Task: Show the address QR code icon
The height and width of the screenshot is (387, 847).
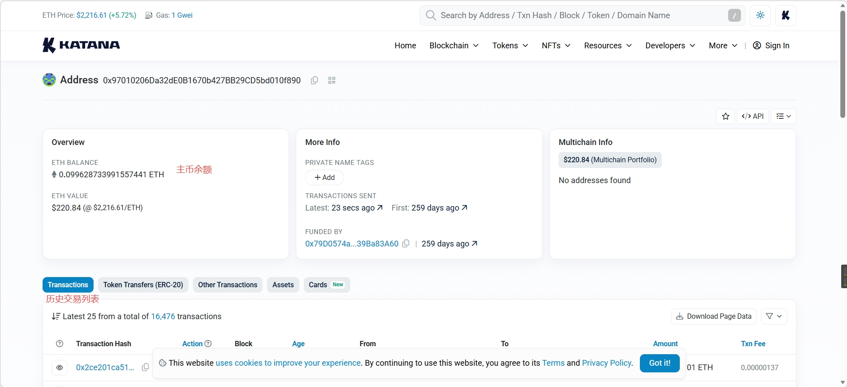Action: [x=332, y=80]
